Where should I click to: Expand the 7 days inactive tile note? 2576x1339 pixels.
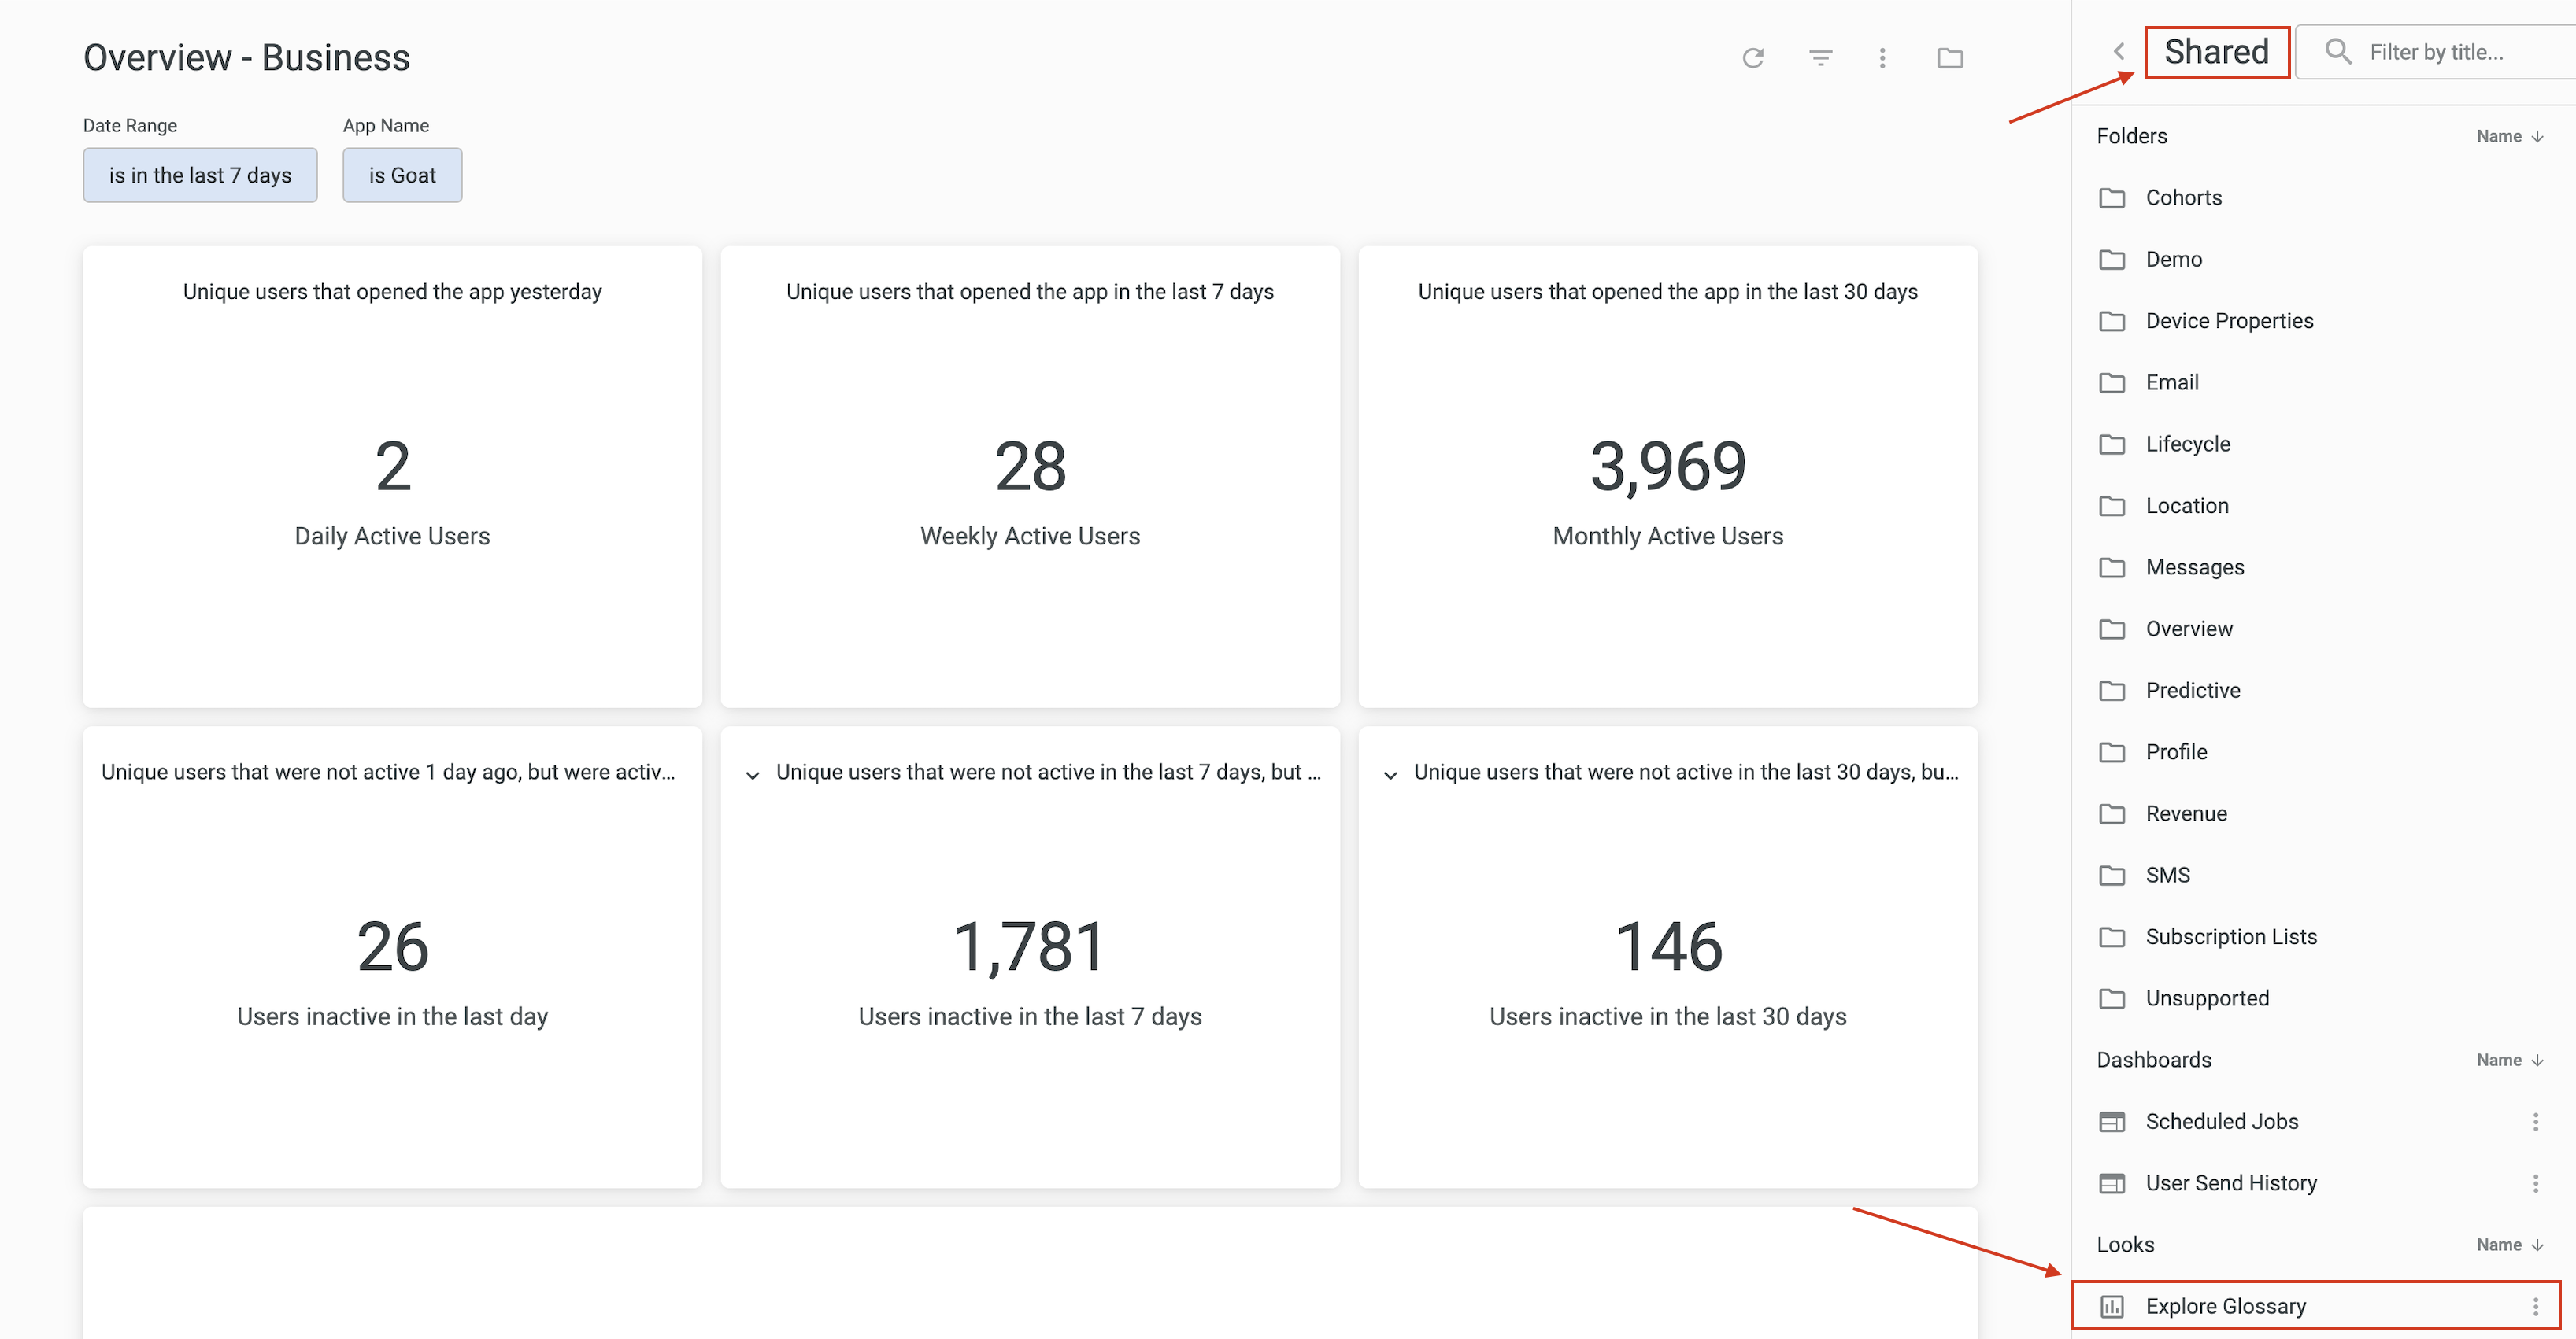tap(752, 774)
